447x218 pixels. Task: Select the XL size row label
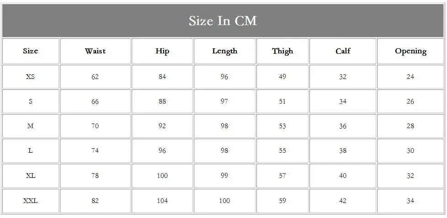tap(31, 176)
